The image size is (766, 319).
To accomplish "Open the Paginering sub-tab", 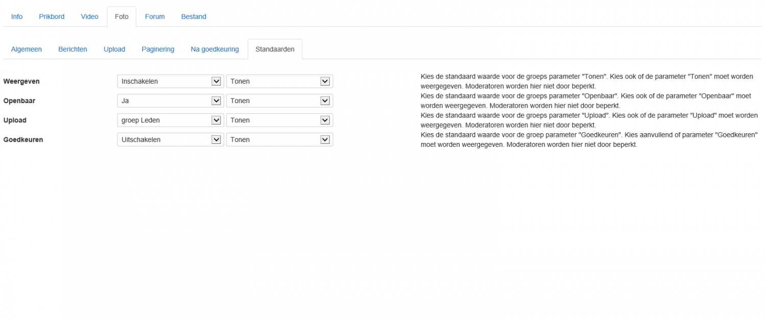I will pyautogui.click(x=158, y=49).
